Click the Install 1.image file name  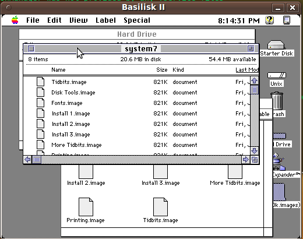coord(71,114)
